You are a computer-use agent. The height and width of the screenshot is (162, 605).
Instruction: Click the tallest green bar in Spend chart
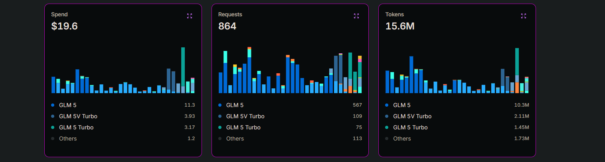tap(183, 67)
